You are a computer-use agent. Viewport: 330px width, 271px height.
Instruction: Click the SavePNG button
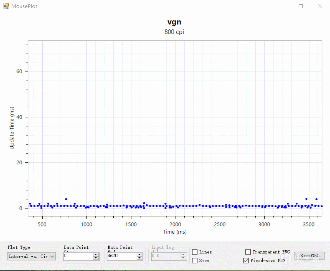point(309,256)
